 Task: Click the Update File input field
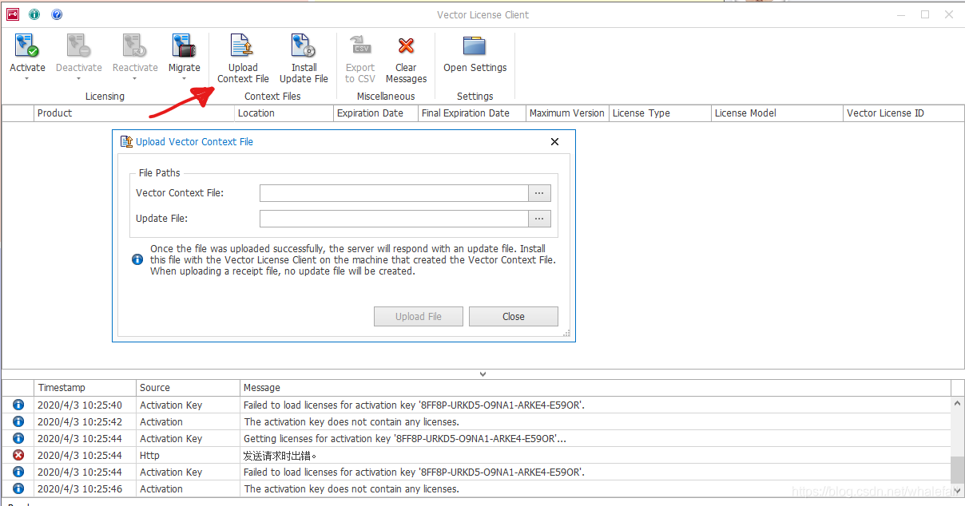[394, 219]
